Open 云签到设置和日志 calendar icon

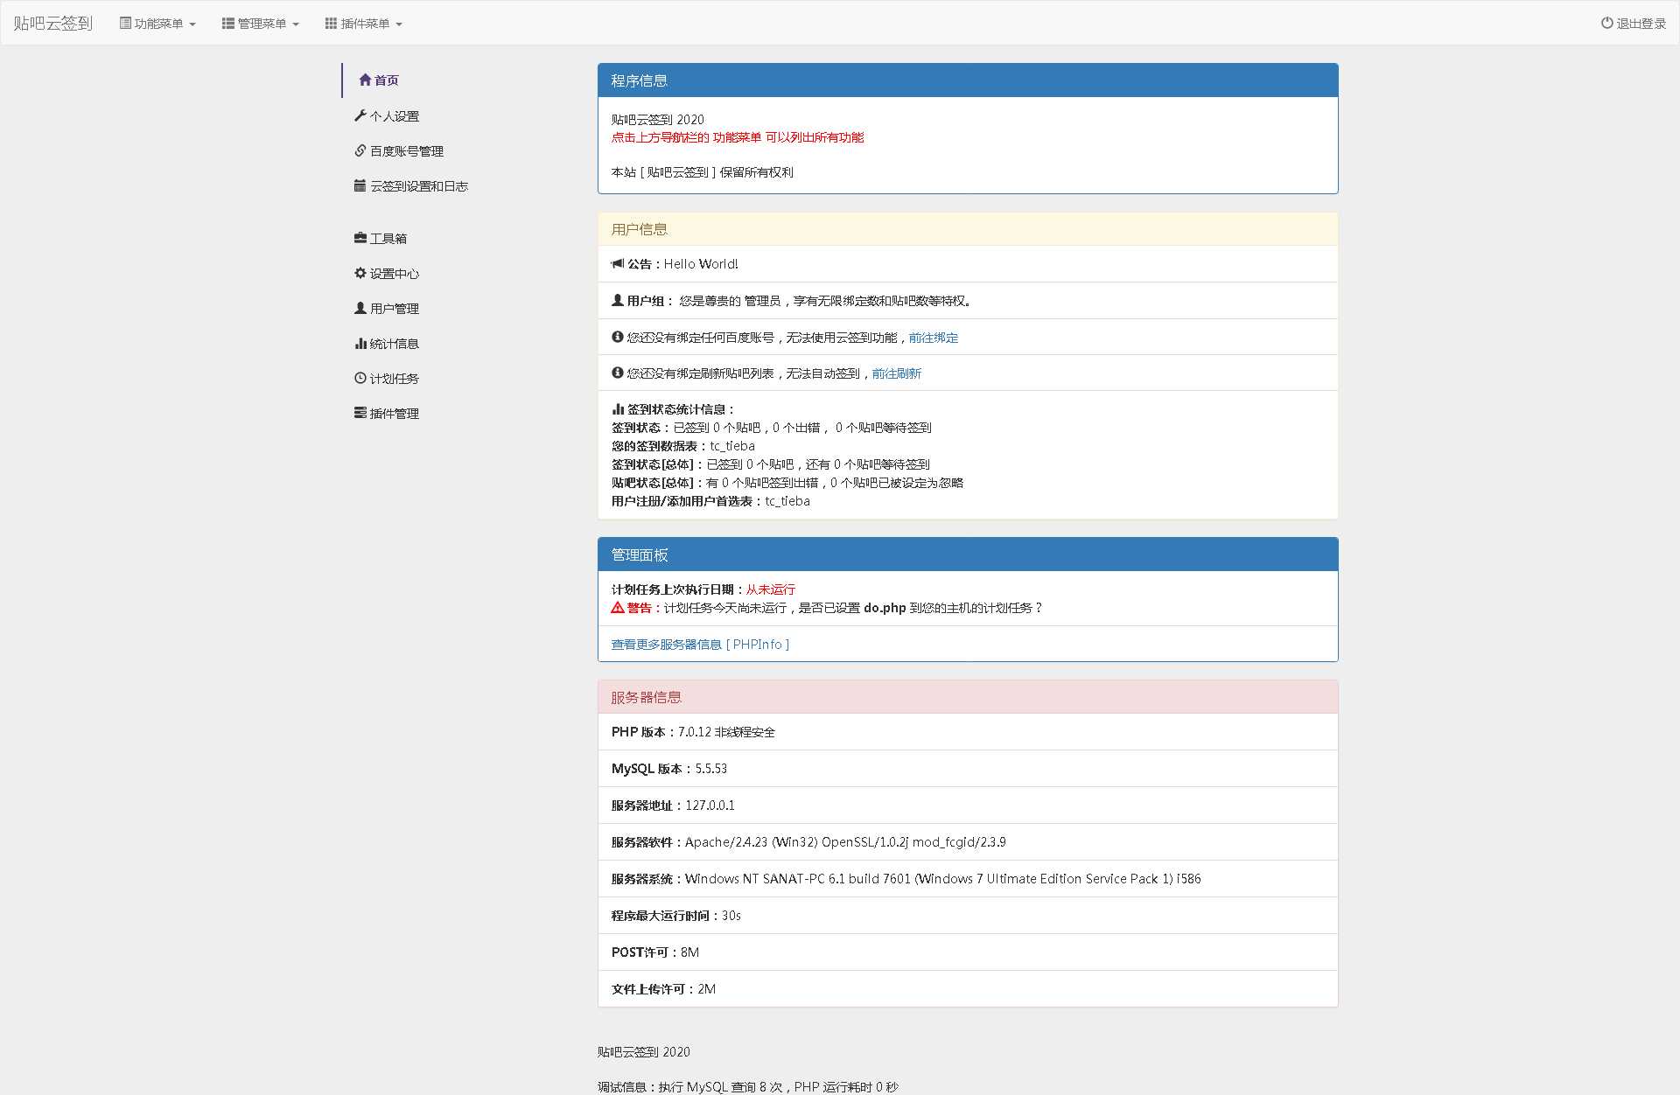pos(360,185)
